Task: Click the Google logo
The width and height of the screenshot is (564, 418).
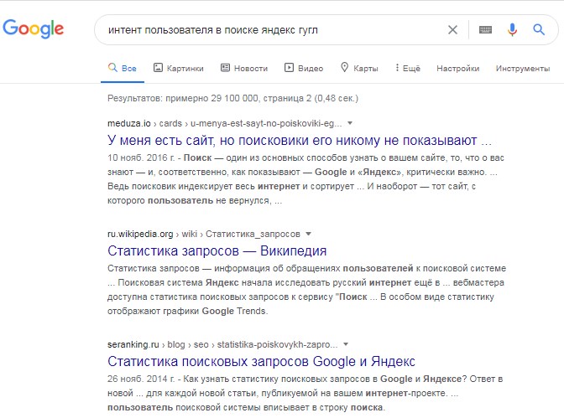Action: (x=33, y=28)
